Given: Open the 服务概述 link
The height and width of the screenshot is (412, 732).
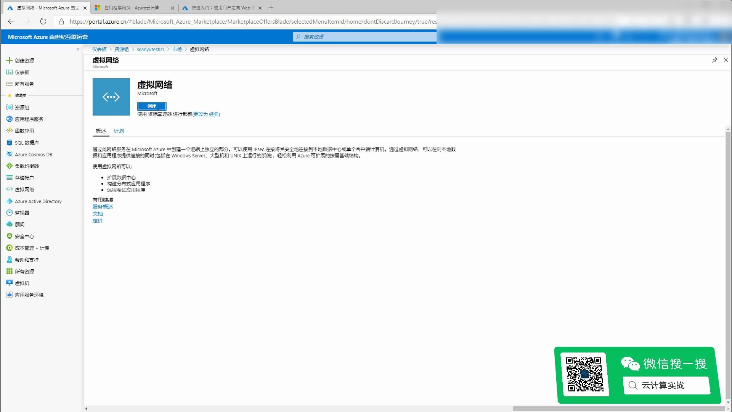Looking at the screenshot, I should coord(103,207).
